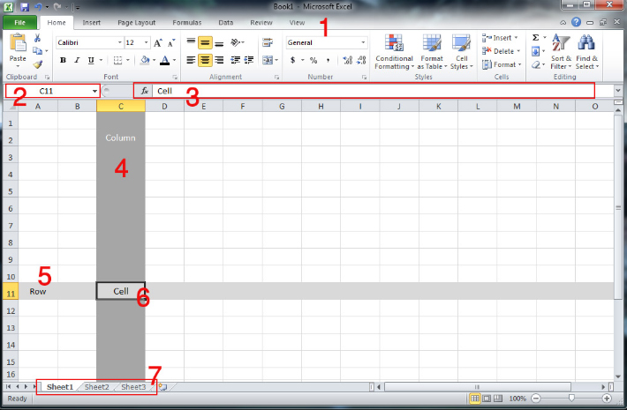
Task: Click Merge & Center icon
Action: 267,60
